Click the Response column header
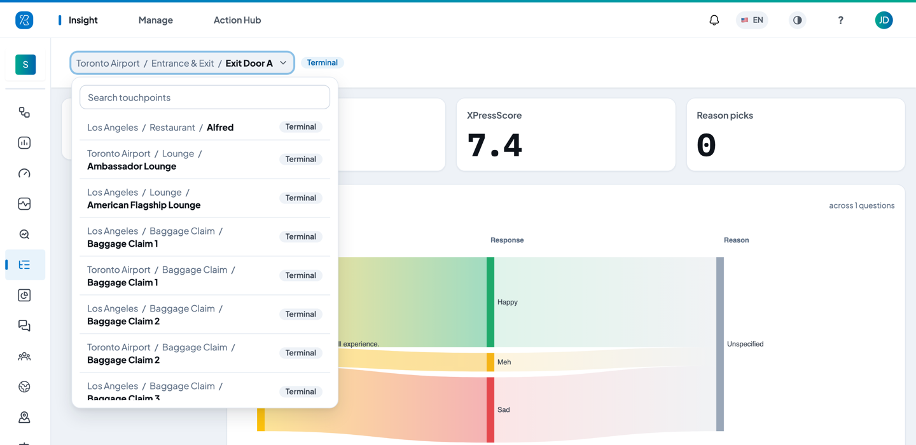The height and width of the screenshot is (445, 916). [507, 240]
